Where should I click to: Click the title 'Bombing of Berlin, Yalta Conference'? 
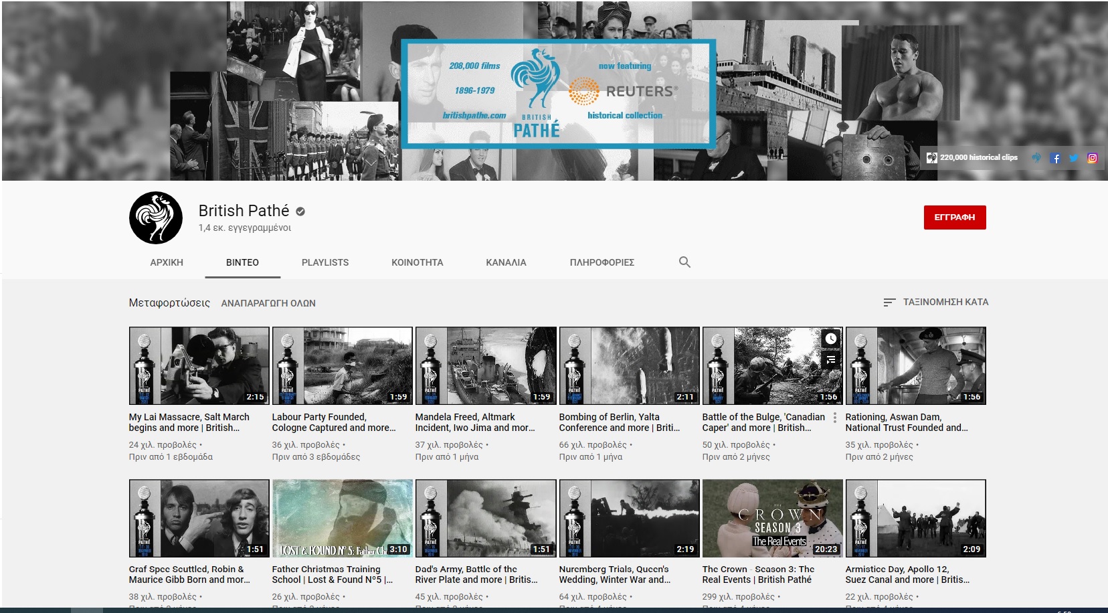[x=620, y=422]
